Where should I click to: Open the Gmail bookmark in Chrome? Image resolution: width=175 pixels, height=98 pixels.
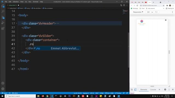(x=142, y=8)
